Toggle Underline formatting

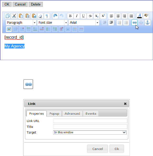83,16
